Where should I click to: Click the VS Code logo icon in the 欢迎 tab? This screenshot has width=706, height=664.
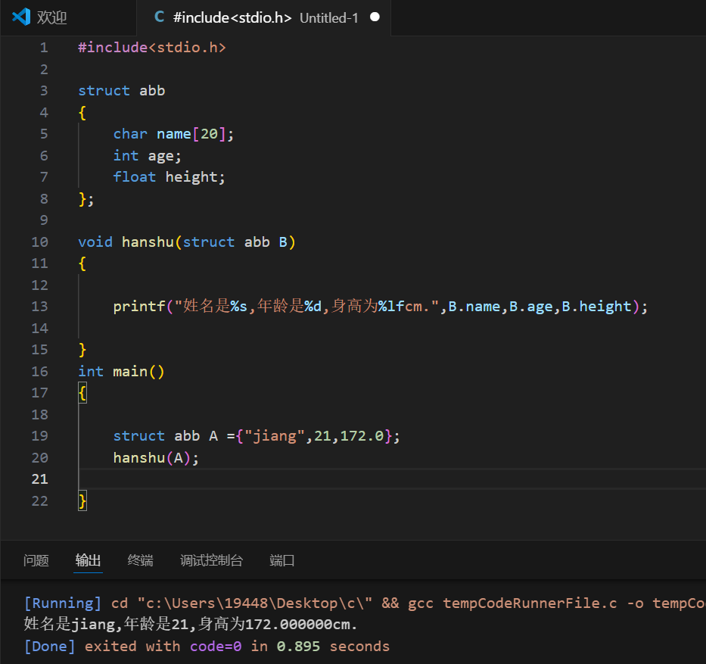[20, 17]
